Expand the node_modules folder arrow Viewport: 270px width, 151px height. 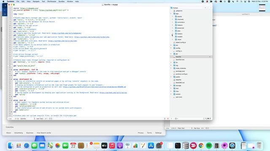171,68
